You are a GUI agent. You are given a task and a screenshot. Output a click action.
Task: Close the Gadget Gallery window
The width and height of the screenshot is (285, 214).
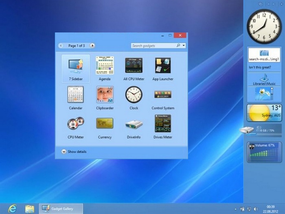point(180,35)
